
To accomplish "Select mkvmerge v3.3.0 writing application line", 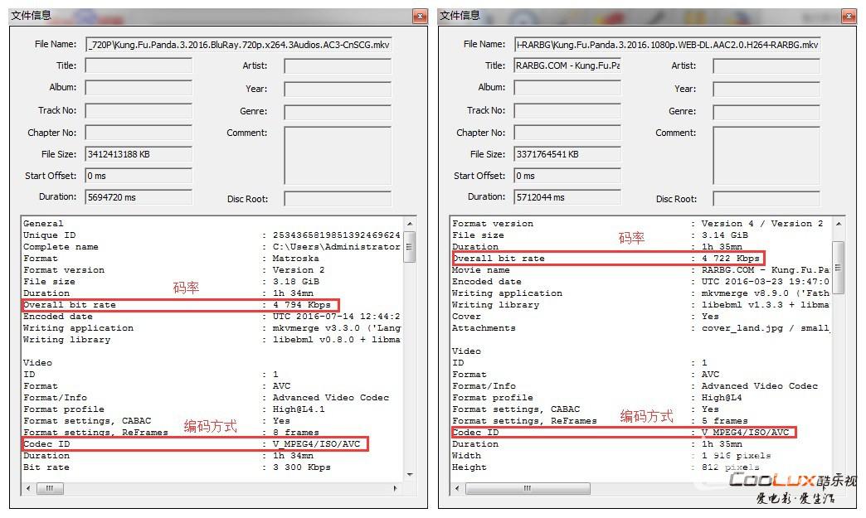I will (212, 327).
